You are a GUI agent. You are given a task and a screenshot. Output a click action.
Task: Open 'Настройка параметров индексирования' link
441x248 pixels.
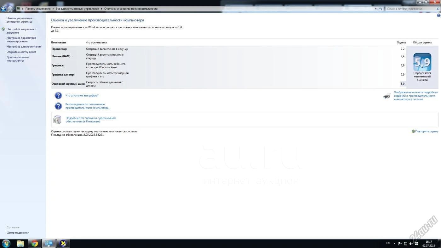(21, 40)
